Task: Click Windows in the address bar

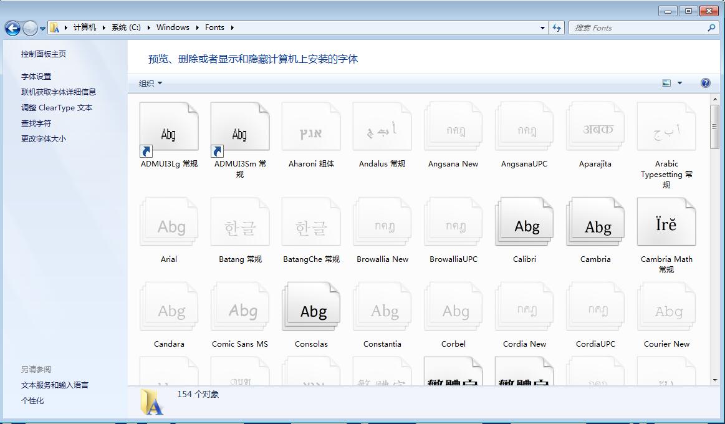Action: [x=173, y=27]
